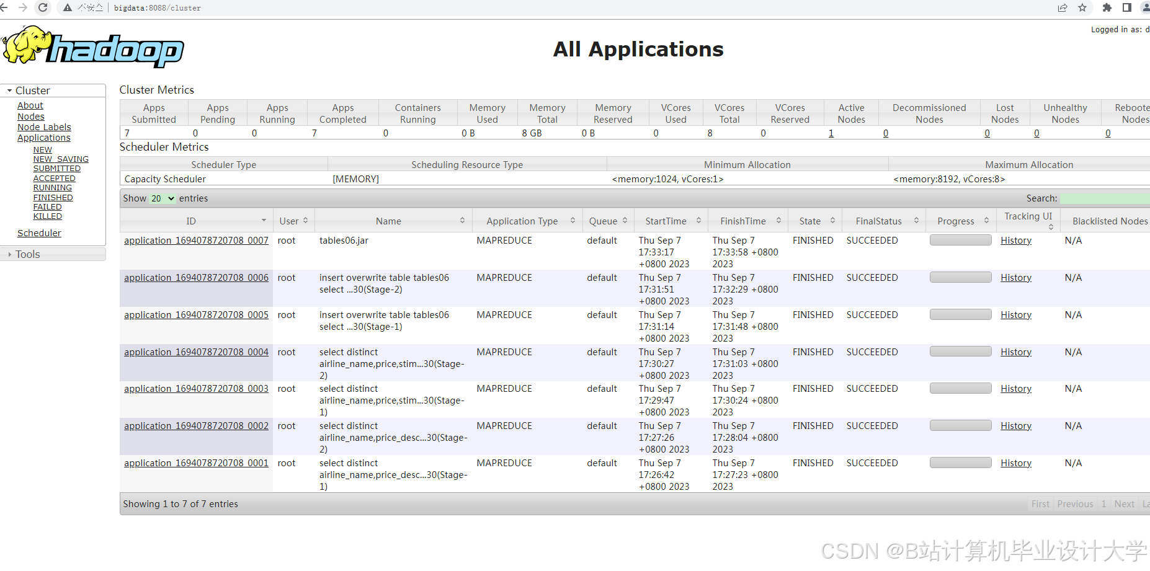Click the share page icon
Viewport: 1150px width, 571px height.
click(1063, 7)
